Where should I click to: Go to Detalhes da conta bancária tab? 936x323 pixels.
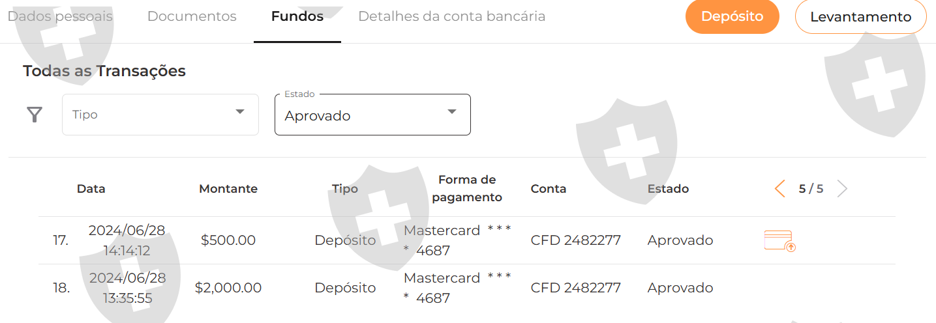point(451,16)
